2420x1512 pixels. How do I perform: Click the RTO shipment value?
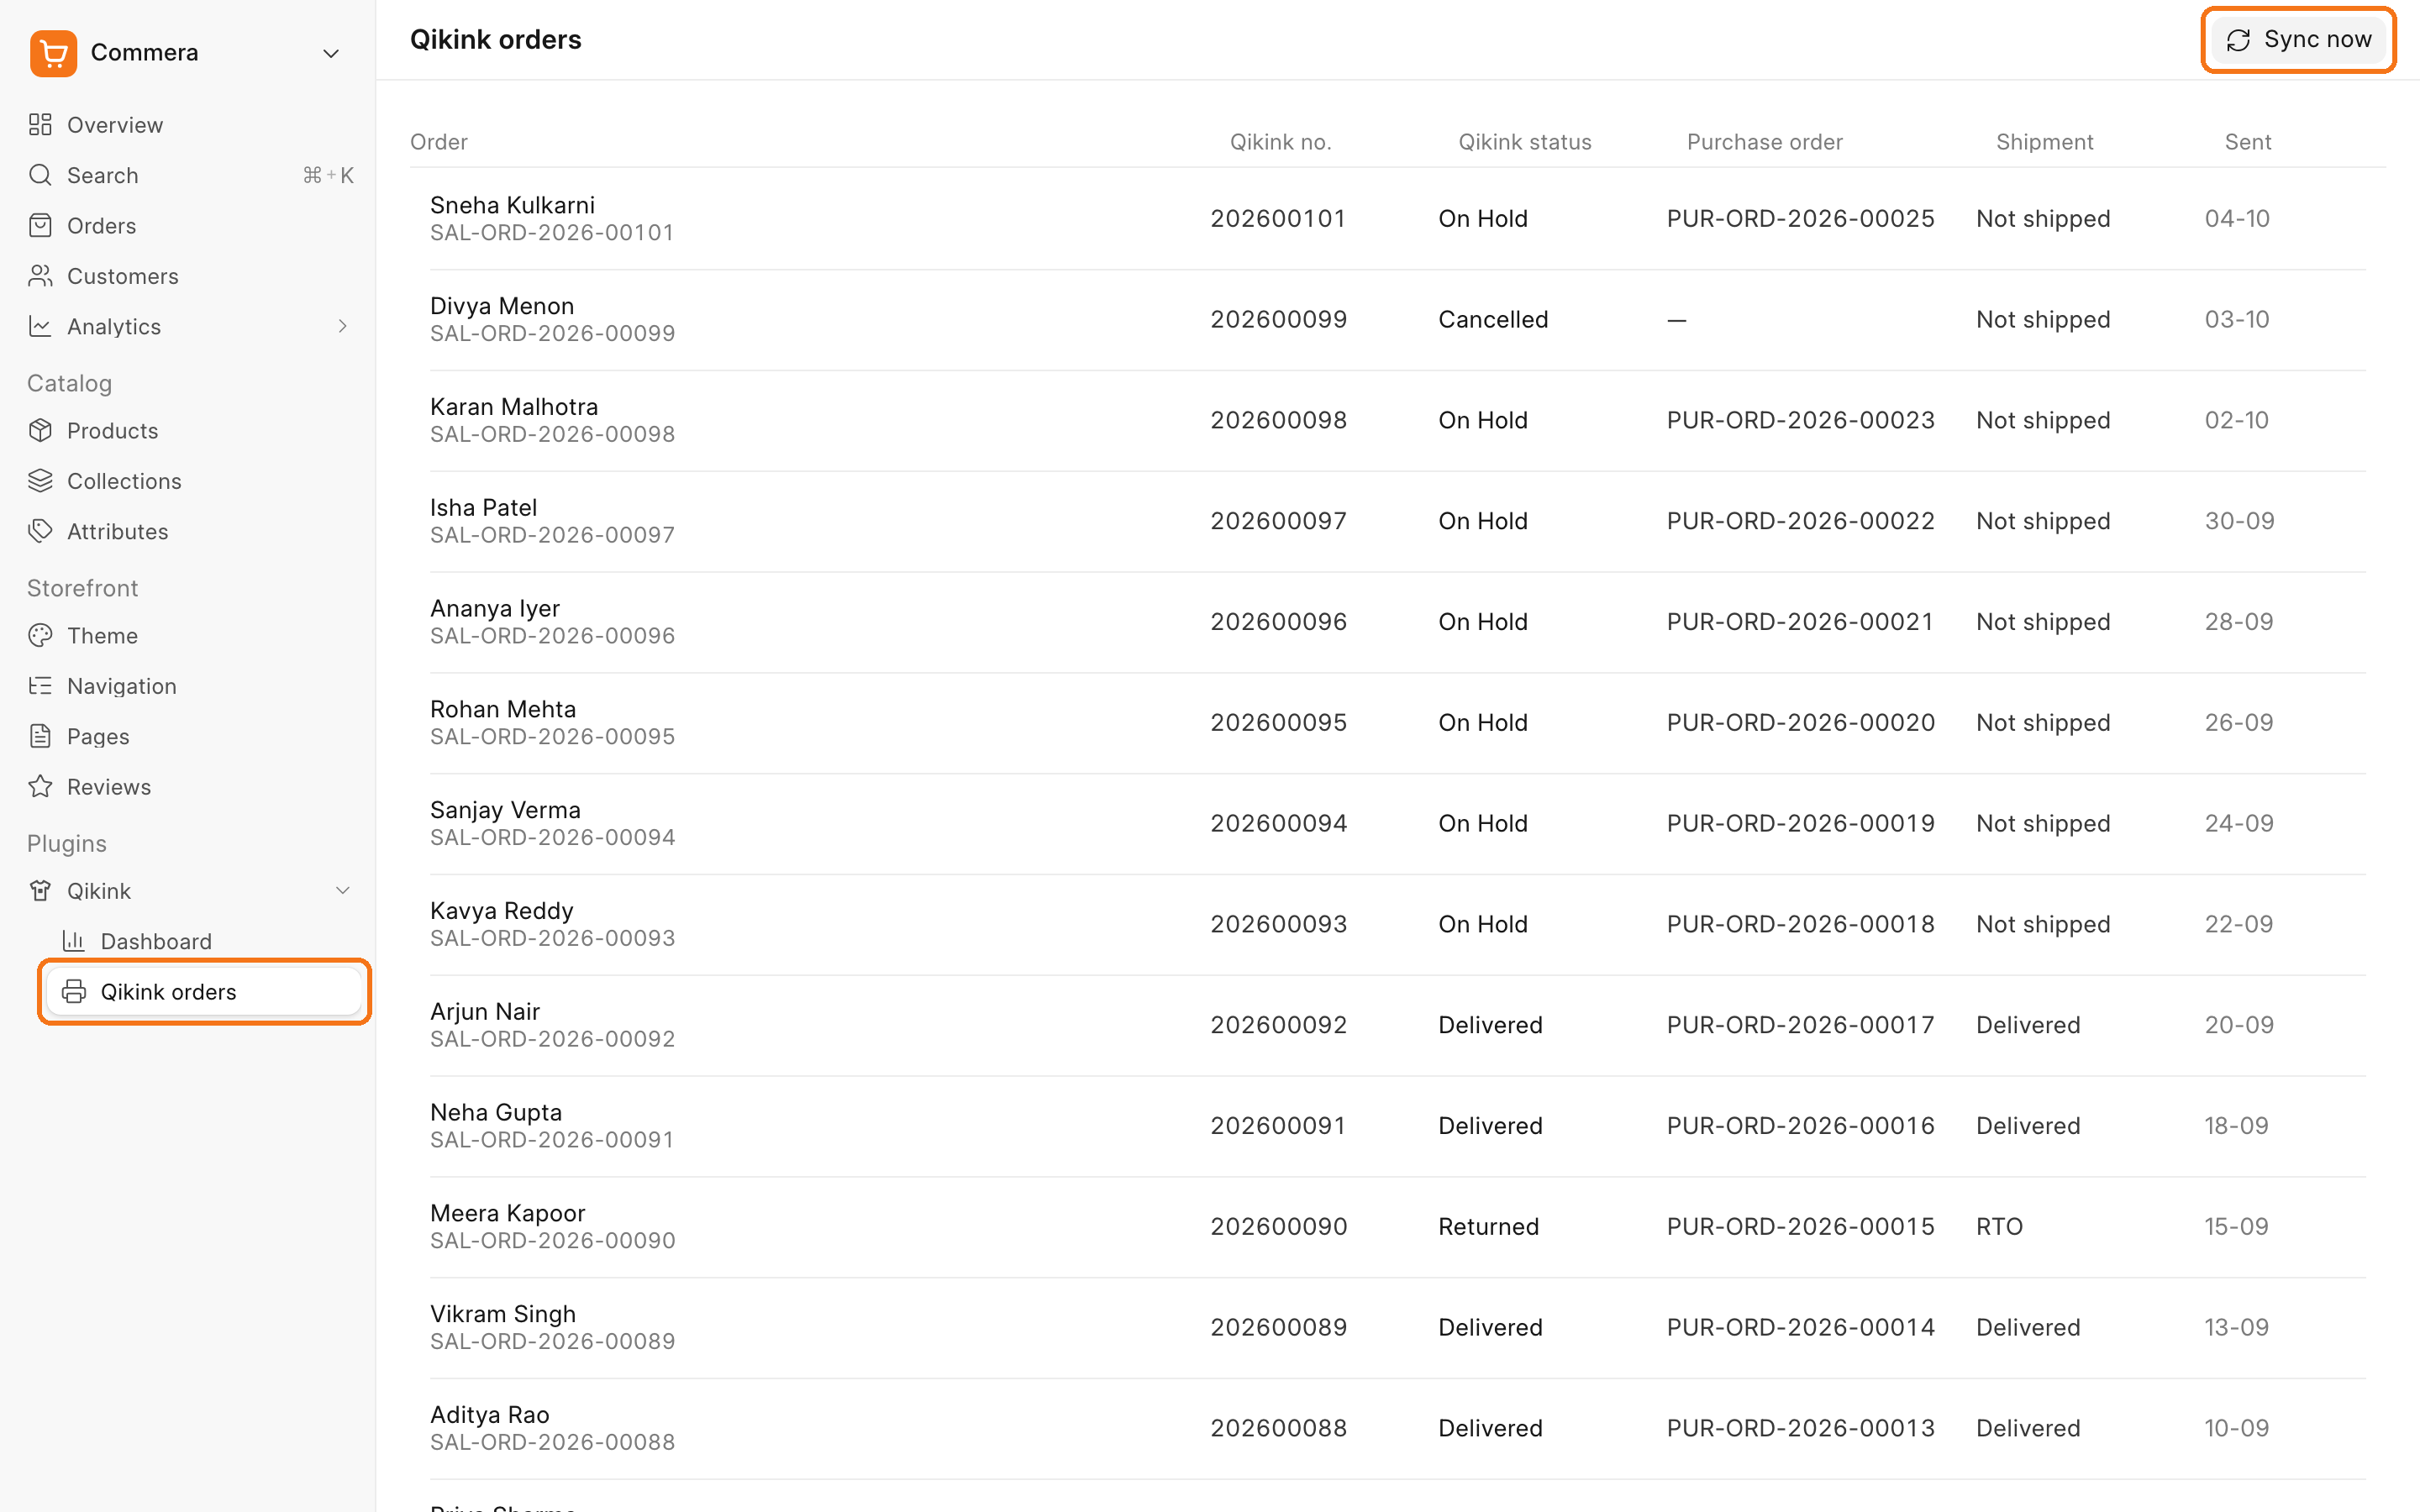[1999, 1227]
